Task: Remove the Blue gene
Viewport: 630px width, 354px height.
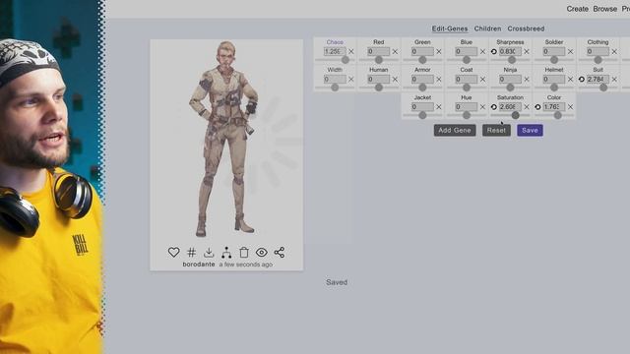Action: tap(482, 51)
